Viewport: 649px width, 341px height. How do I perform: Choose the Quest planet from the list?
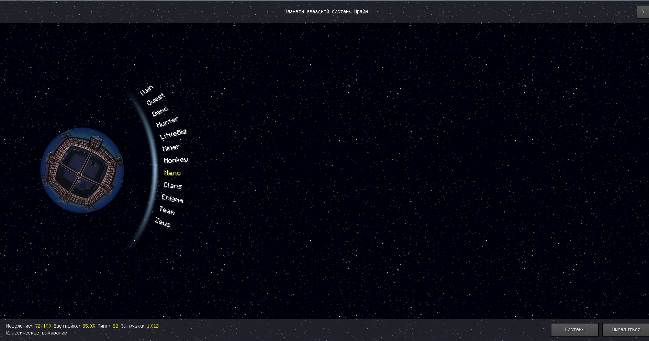156,99
